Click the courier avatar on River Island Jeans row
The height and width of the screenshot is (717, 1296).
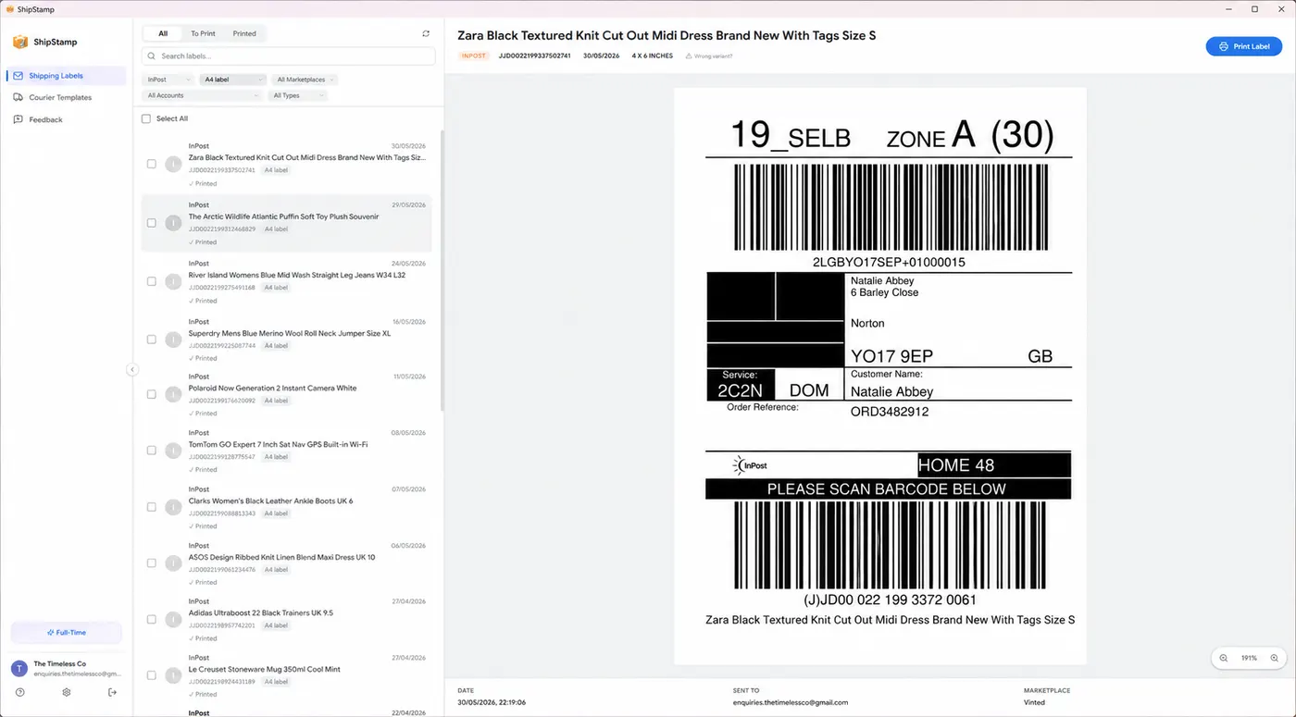173,281
